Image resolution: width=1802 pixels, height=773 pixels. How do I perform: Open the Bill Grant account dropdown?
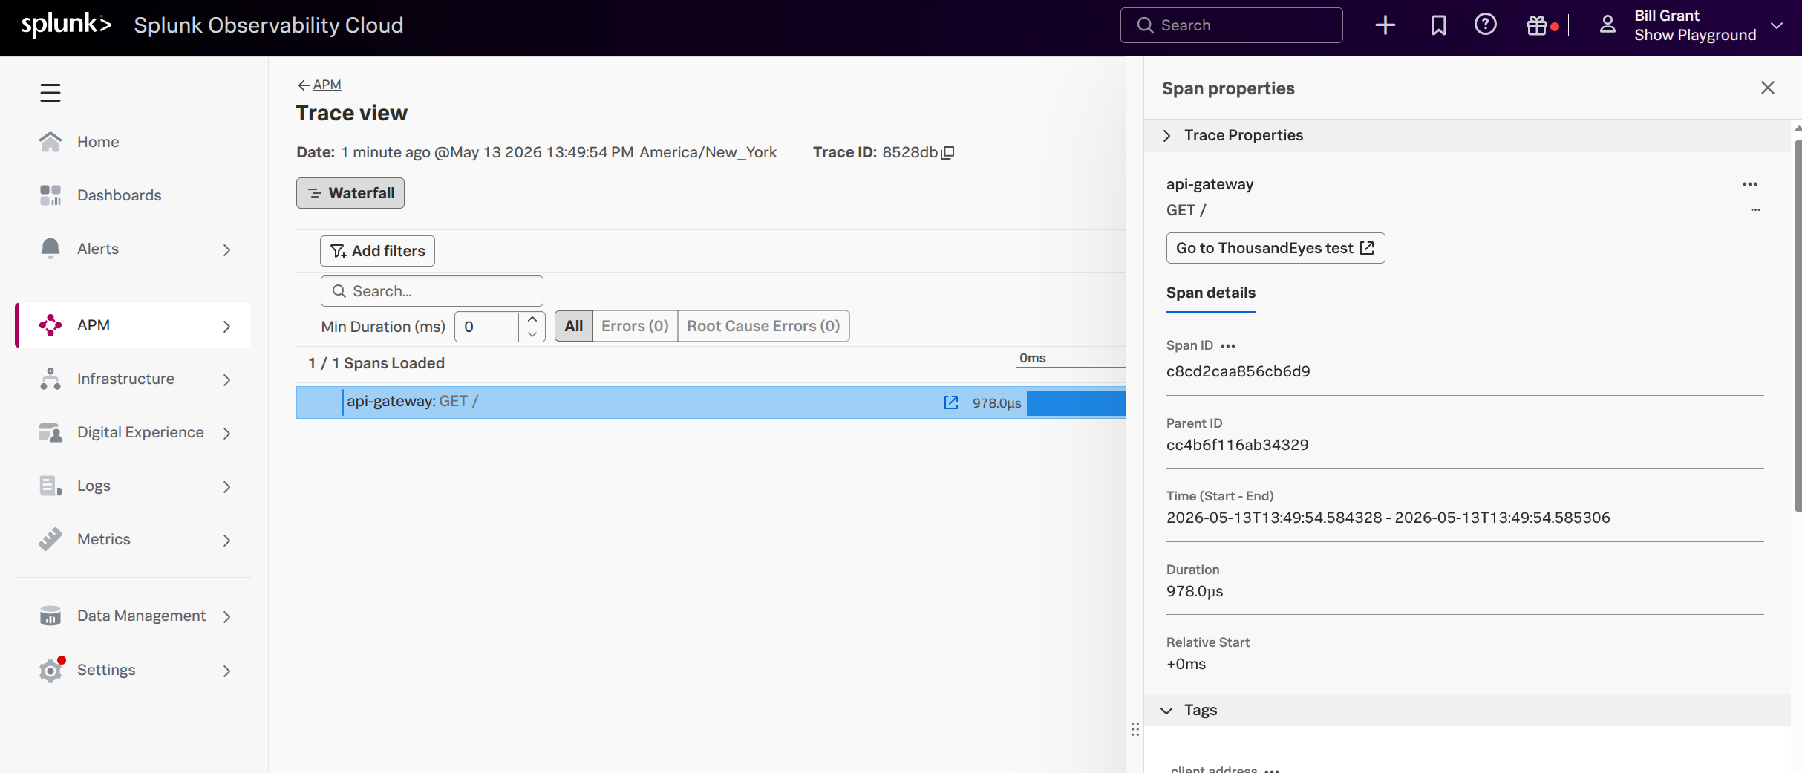(1776, 25)
